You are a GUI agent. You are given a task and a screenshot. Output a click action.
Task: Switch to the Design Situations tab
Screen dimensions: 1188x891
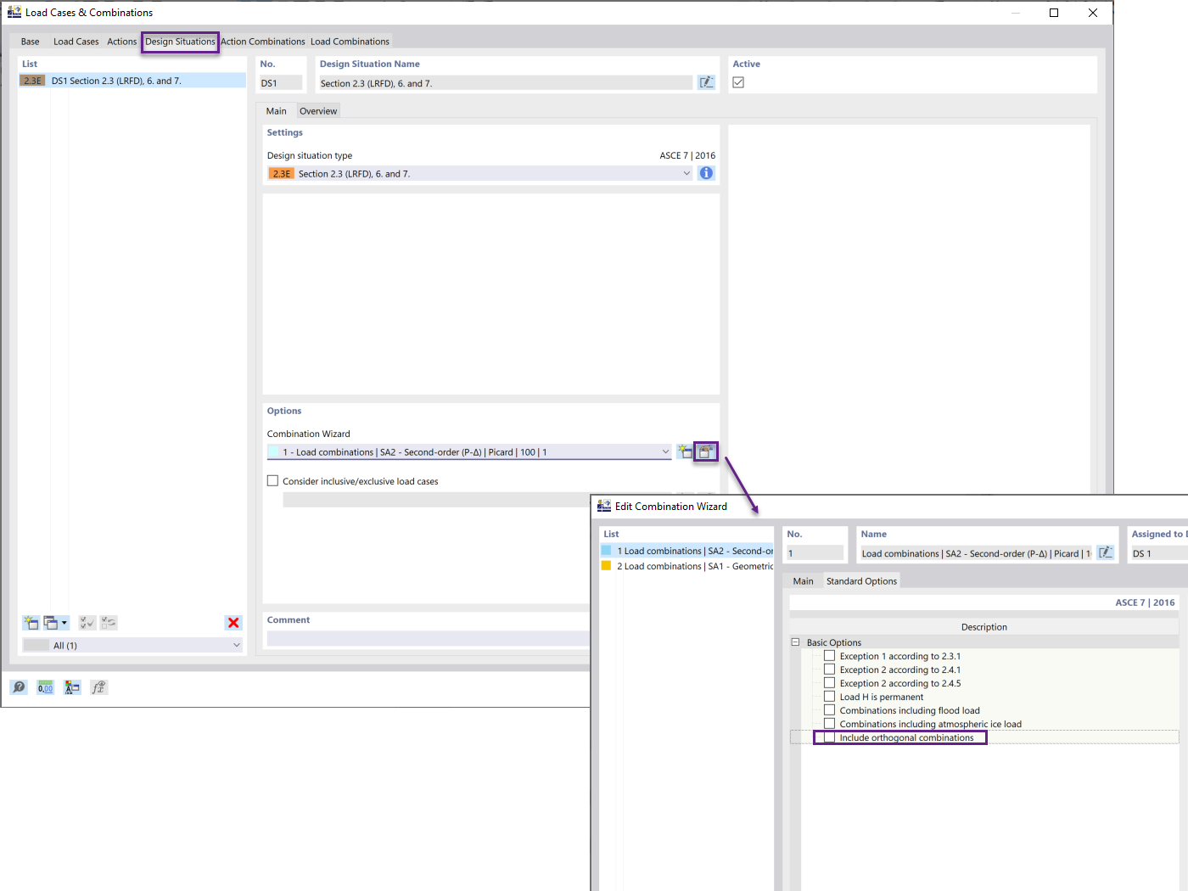tap(180, 42)
